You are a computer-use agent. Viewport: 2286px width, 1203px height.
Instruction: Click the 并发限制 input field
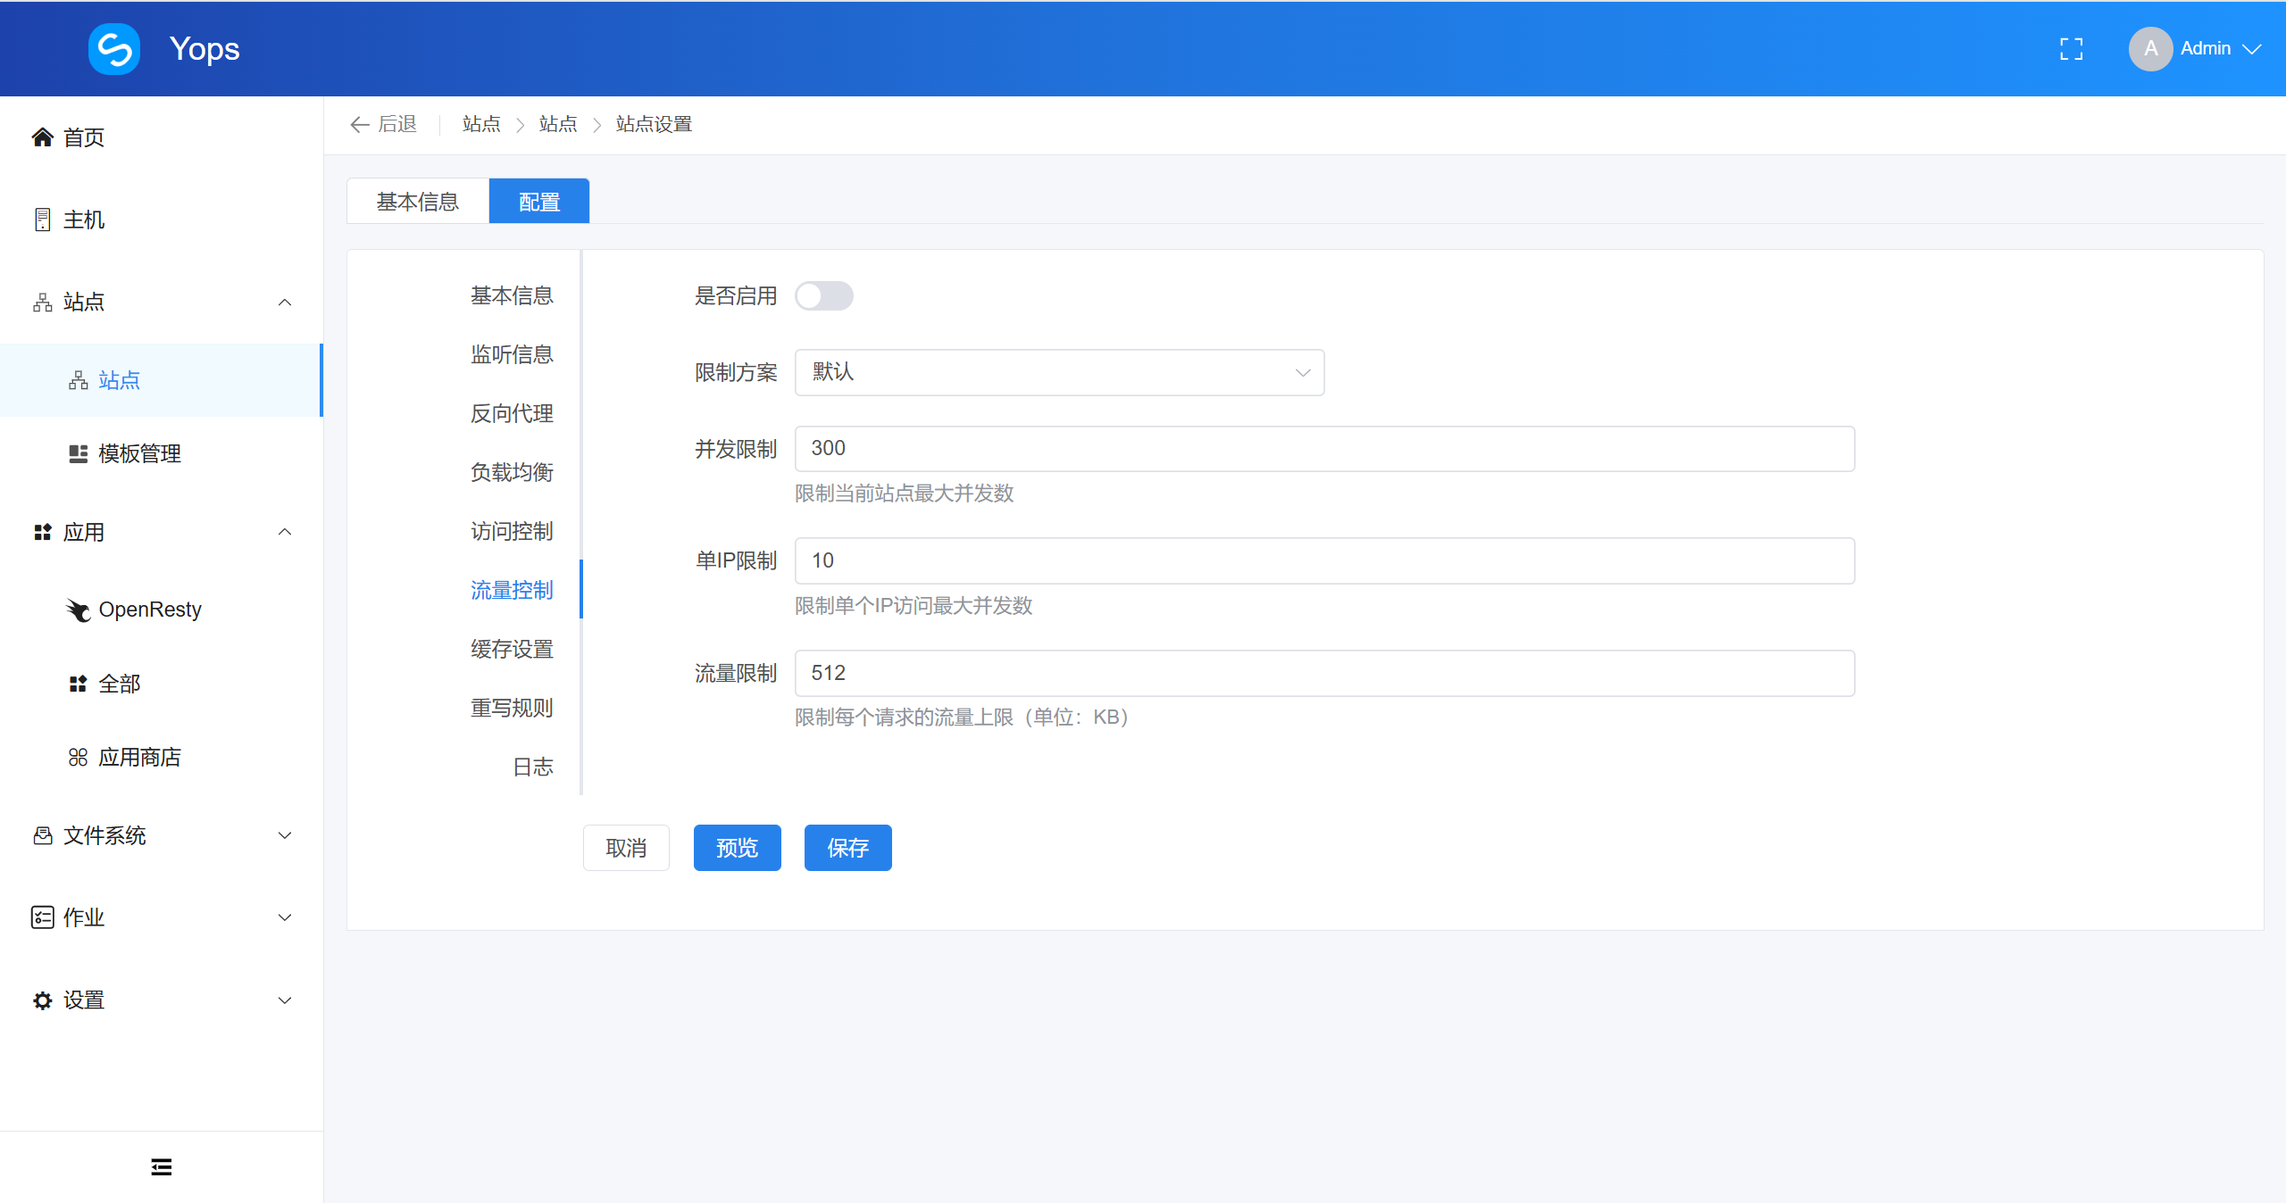tap(1323, 449)
